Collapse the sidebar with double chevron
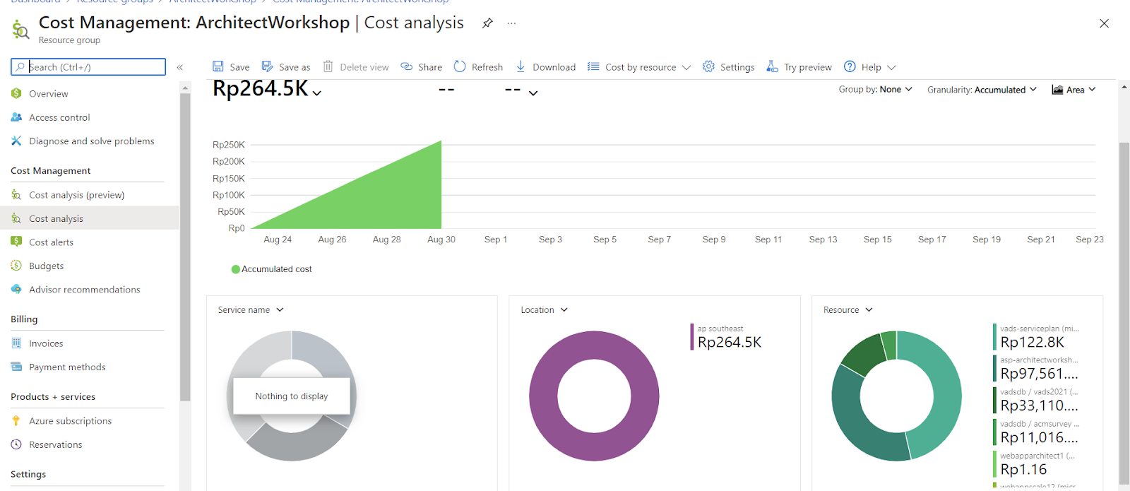Image resolution: width=1130 pixels, height=491 pixels. pyautogui.click(x=180, y=67)
